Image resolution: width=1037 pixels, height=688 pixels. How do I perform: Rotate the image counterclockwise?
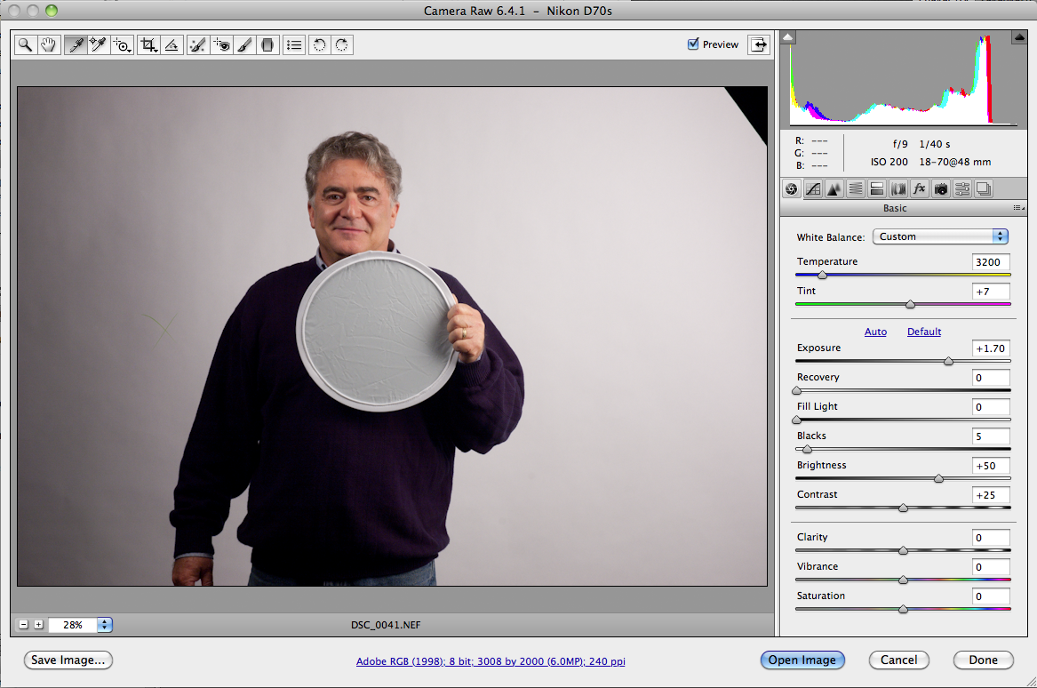318,44
